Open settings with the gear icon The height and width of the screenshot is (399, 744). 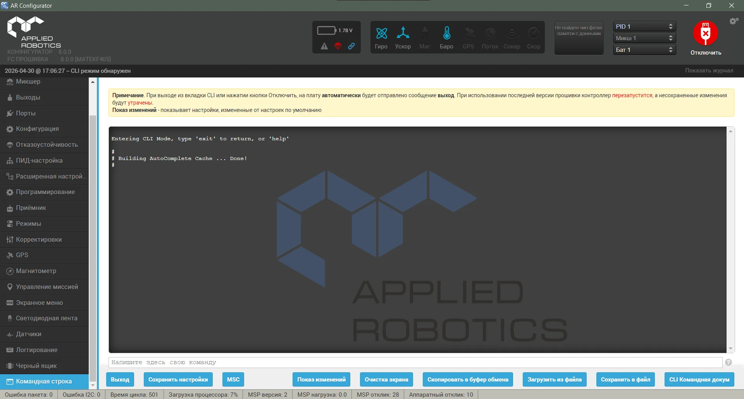pyautogui.click(x=734, y=21)
